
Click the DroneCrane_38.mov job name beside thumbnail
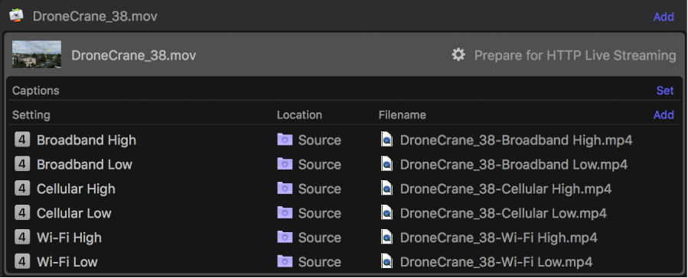pos(134,56)
